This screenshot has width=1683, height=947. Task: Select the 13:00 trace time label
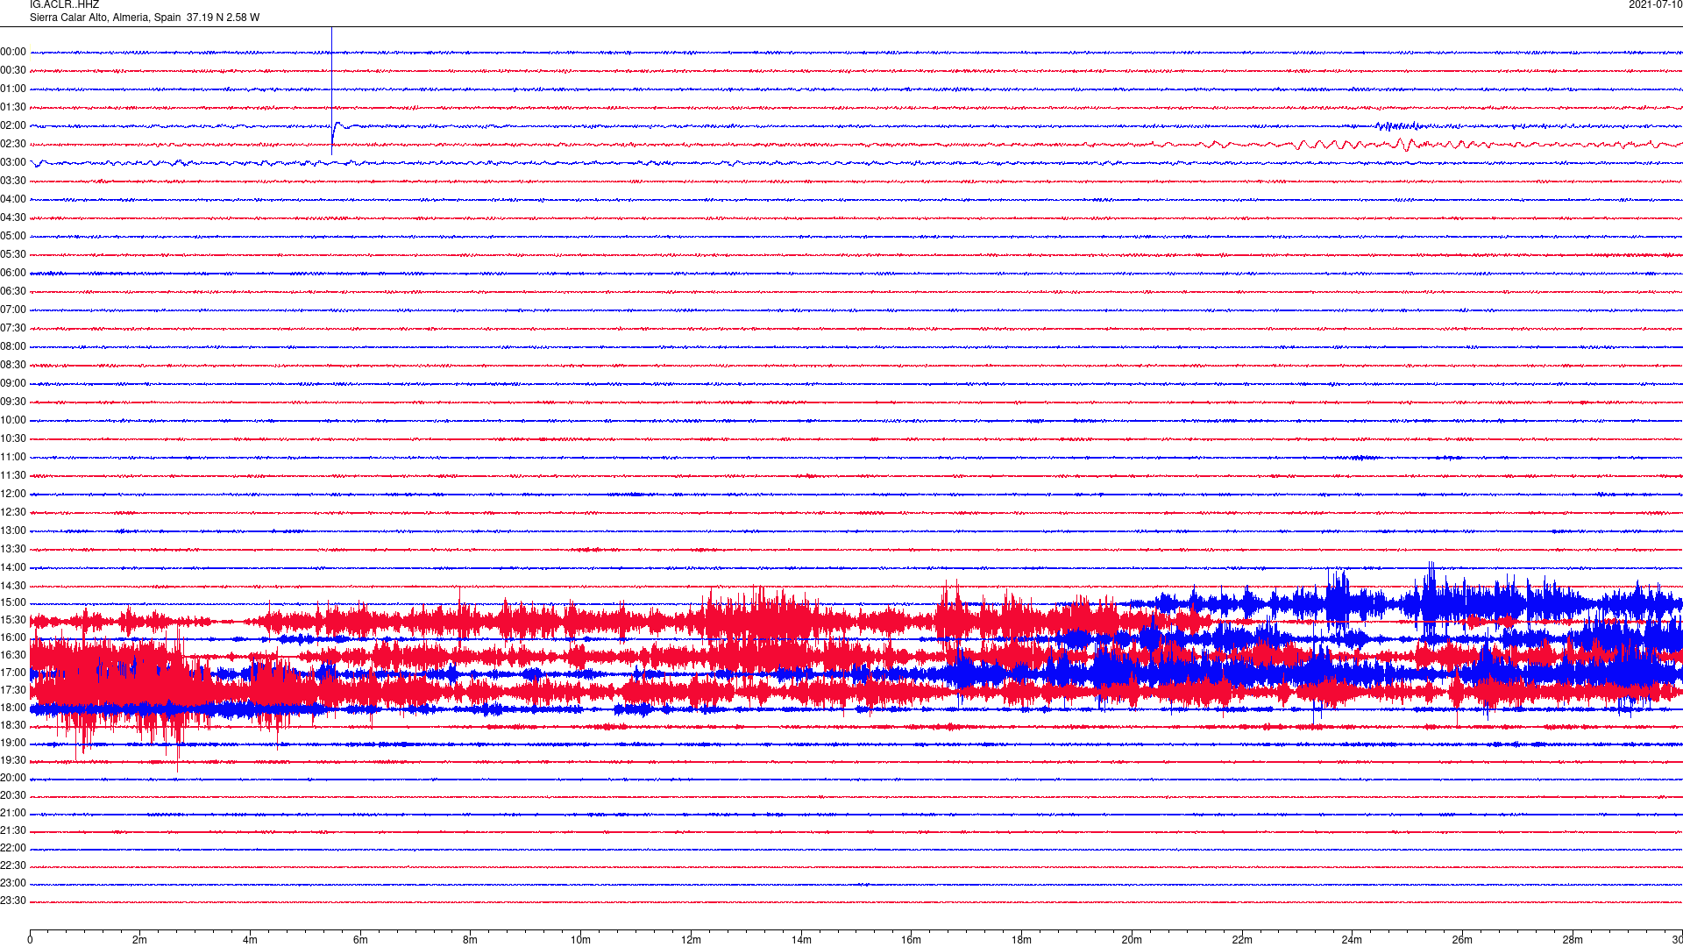coord(13,531)
